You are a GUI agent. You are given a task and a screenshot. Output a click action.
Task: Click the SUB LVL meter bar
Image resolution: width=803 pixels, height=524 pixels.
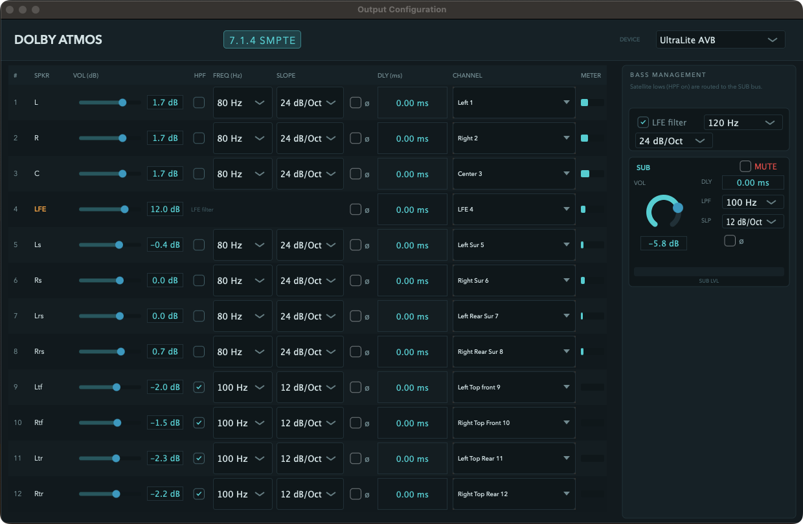[x=709, y=272]
